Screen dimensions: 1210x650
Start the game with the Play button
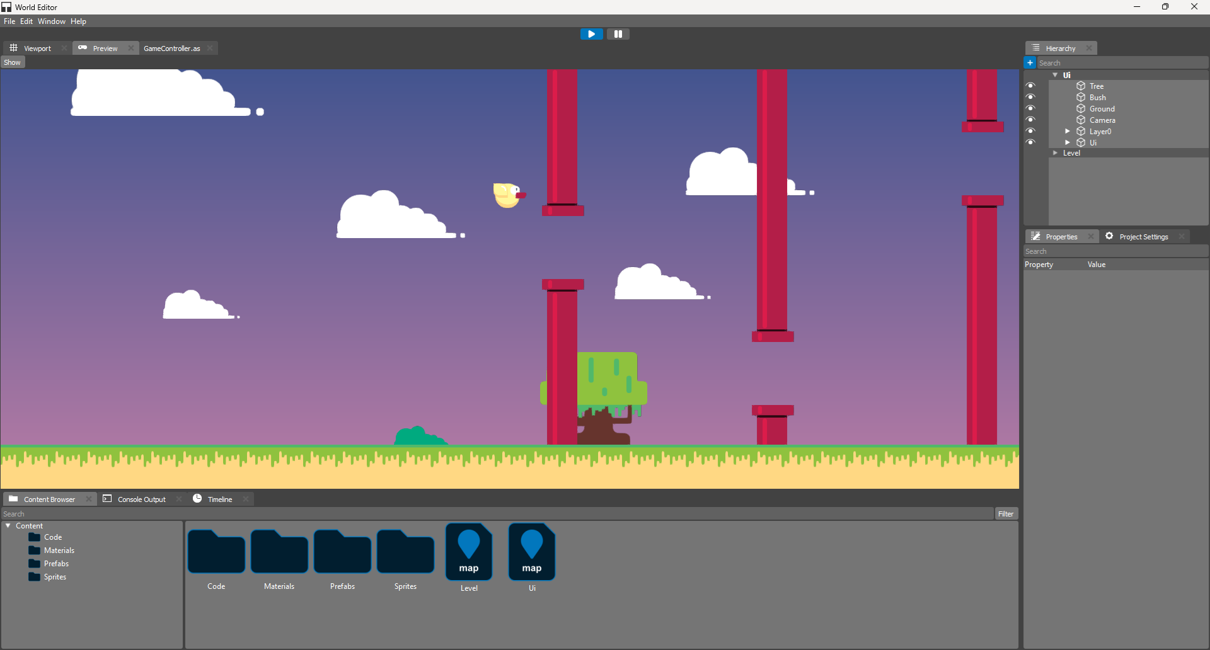pyautogui.click(x=591, y=34)
